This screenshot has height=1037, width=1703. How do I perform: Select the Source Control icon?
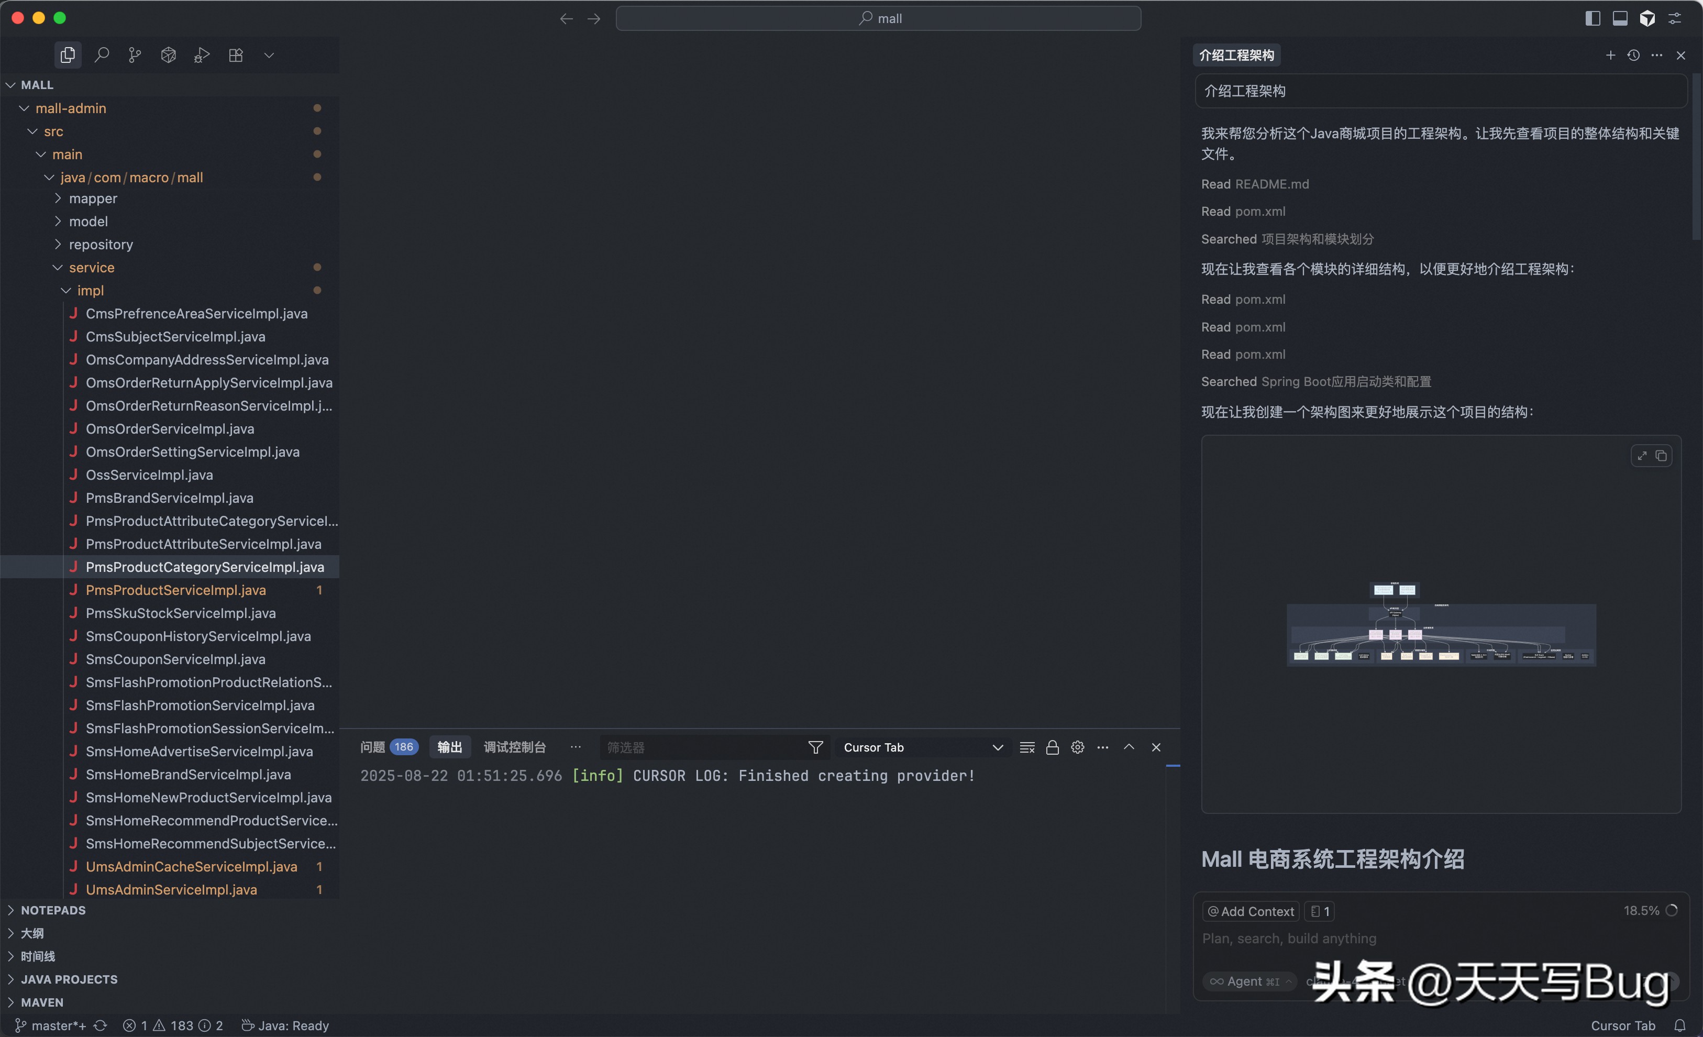134,54
